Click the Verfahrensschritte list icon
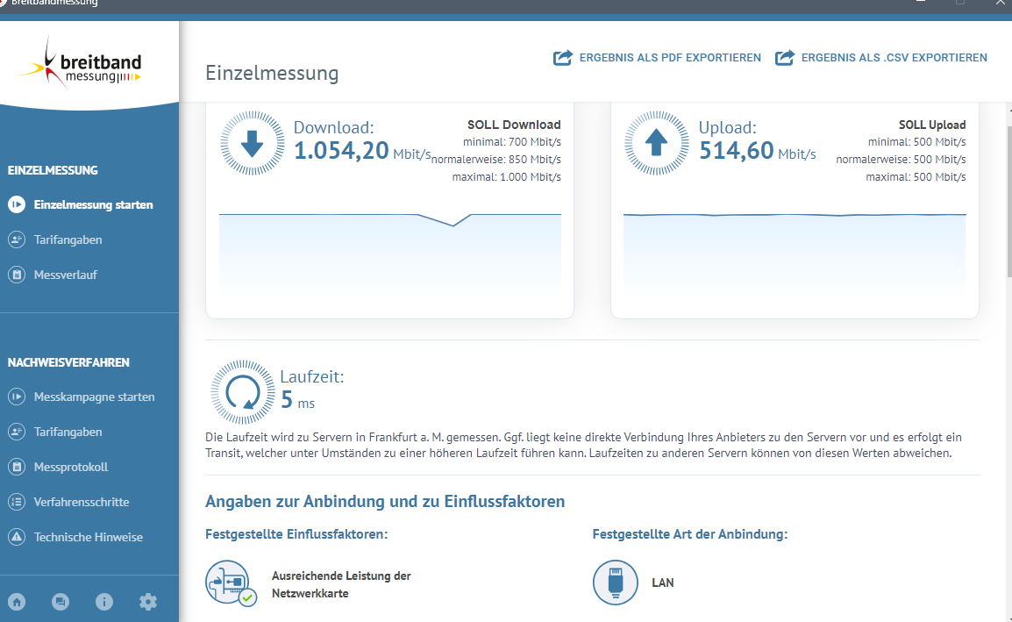Viewport: 1012px width, 622px height. tap(17, 502)
